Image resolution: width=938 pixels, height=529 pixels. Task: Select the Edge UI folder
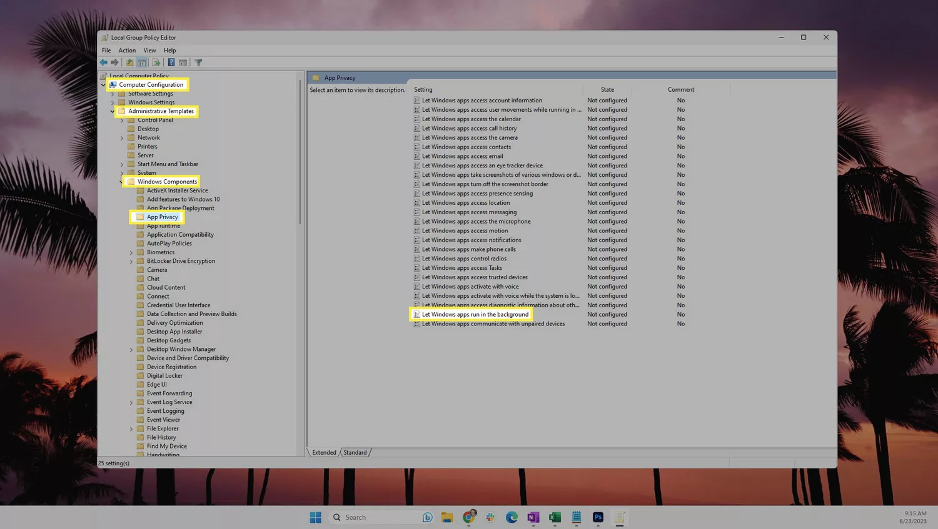pyautogui.click(x=156, y=385)
